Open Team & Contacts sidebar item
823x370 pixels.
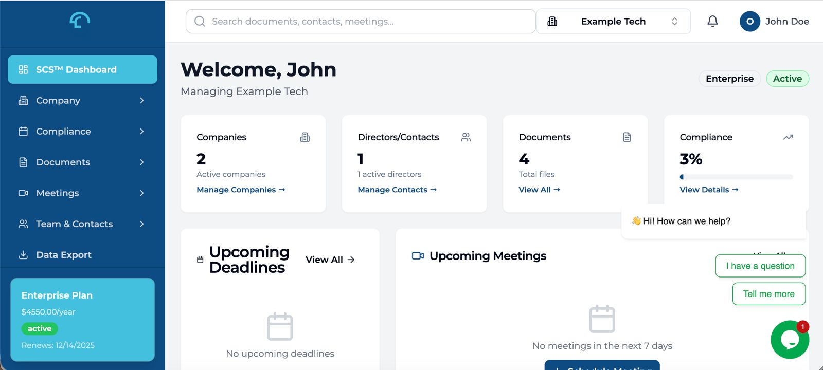pyautogui.click(x=75, y=224)
